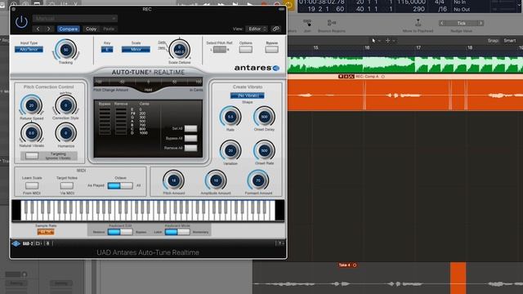The width and height of the screenshot is (523, 294).
Task: Click Nudge Value left arrow
Action: coord(441,23)
